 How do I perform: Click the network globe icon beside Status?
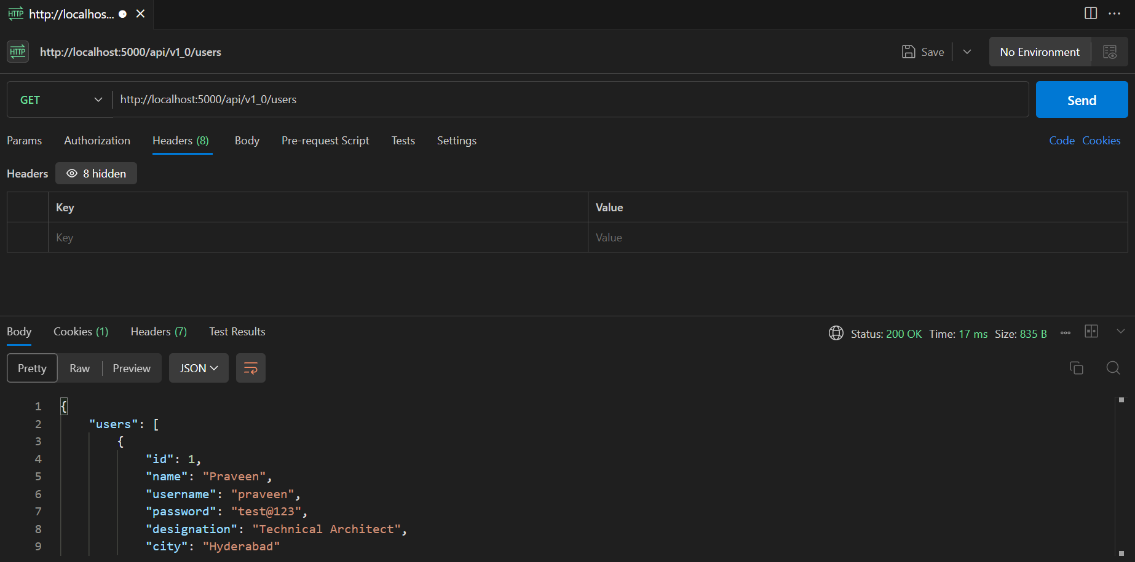pyautogui.click(x=836, y=333)
